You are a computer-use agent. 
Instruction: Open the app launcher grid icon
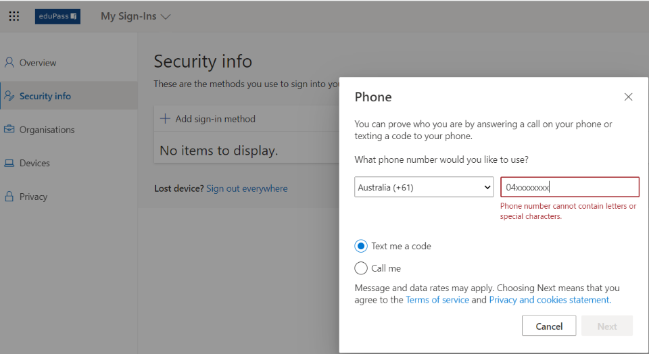(x=14, y=16)
